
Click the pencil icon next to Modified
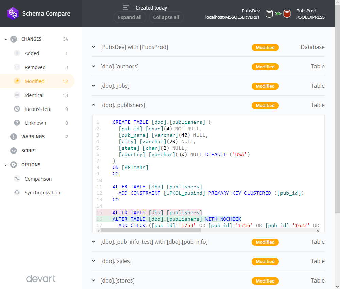(17, 81)
